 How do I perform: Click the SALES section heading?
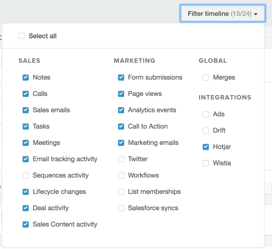pyautogui.click(x=29, y=61)
